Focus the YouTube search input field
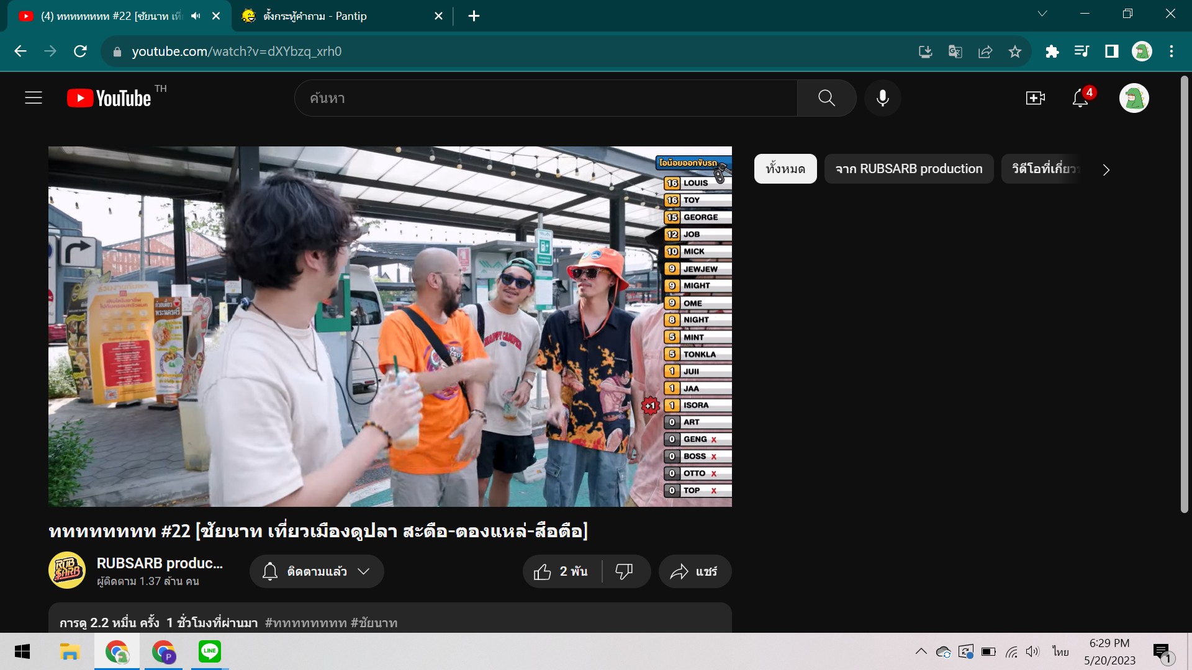This screenshot has width=1192, height=670. click(546, 98)
